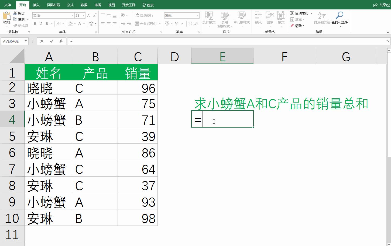Toggle center alignment

pyautogui.click(x=108, y=24)
